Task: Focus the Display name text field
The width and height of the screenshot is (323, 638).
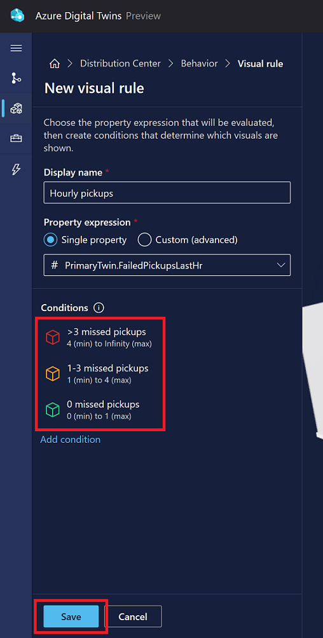Action: pos(167,193)
